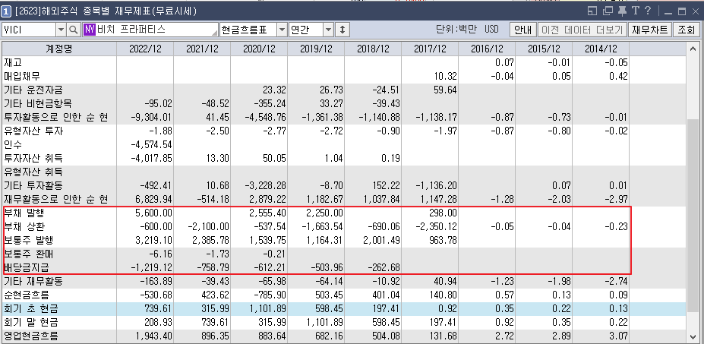Select the 매입채무 row label
This screenshot has height=344, width=704.
[21, 77]
